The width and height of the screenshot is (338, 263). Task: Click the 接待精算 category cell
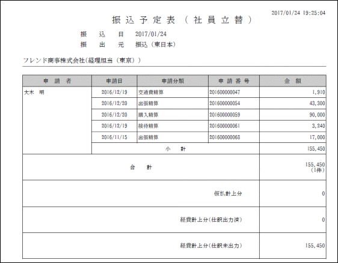click(x=173, y=126)
